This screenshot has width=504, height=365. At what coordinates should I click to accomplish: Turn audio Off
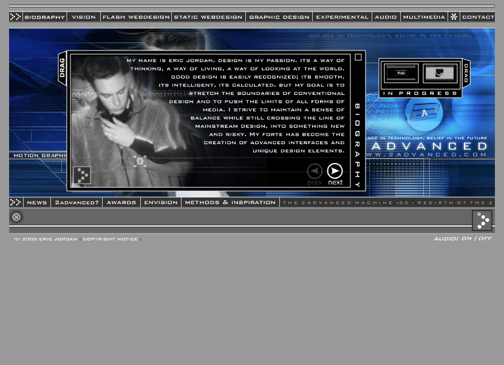(485, 238)
